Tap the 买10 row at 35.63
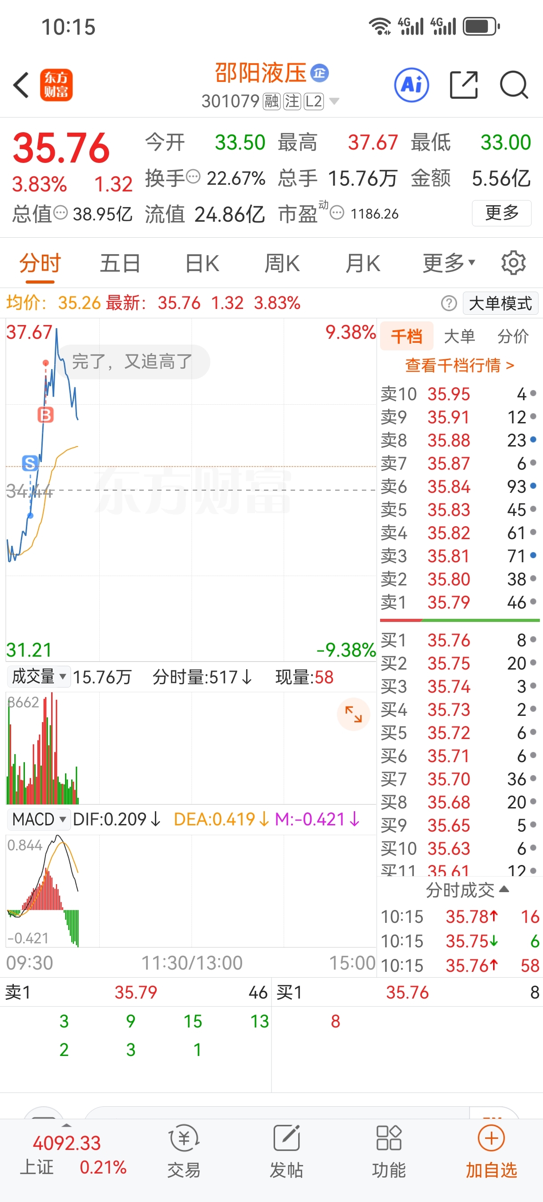 coord(459,849)
